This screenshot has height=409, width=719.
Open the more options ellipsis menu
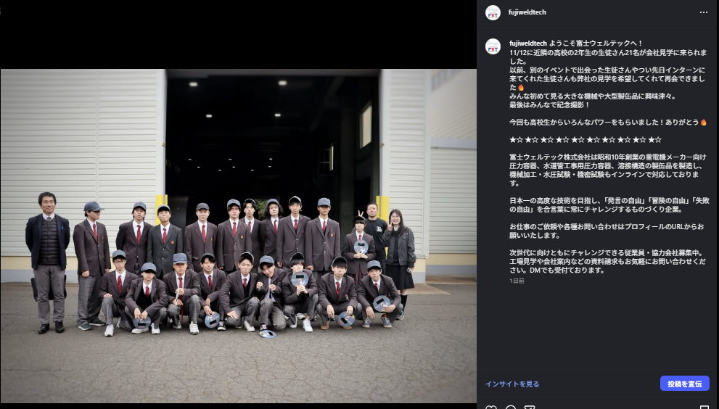click(702, 12)
